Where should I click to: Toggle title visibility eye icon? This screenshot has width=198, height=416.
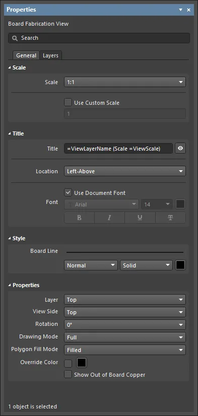coord(180,149)
